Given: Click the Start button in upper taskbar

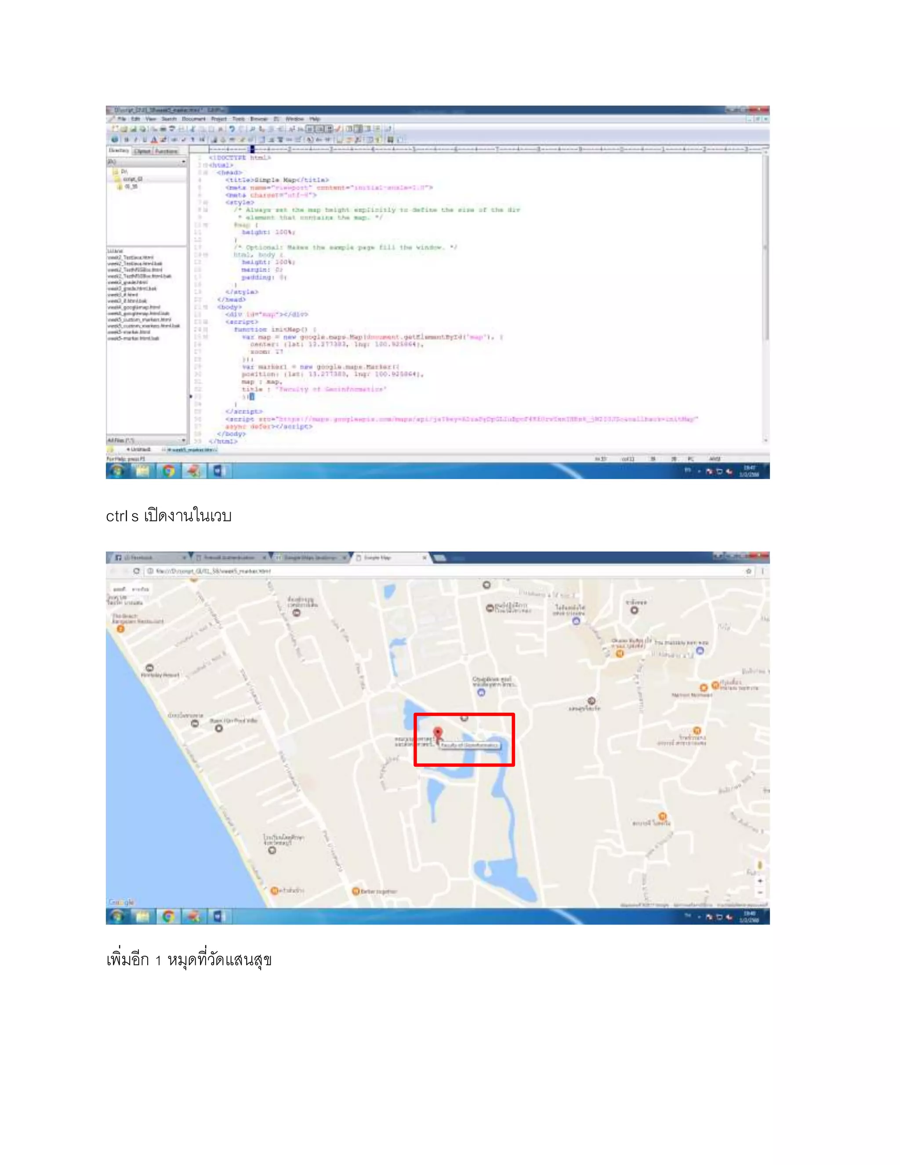Looking at the screenshot, I should click(x=118, y=472).
